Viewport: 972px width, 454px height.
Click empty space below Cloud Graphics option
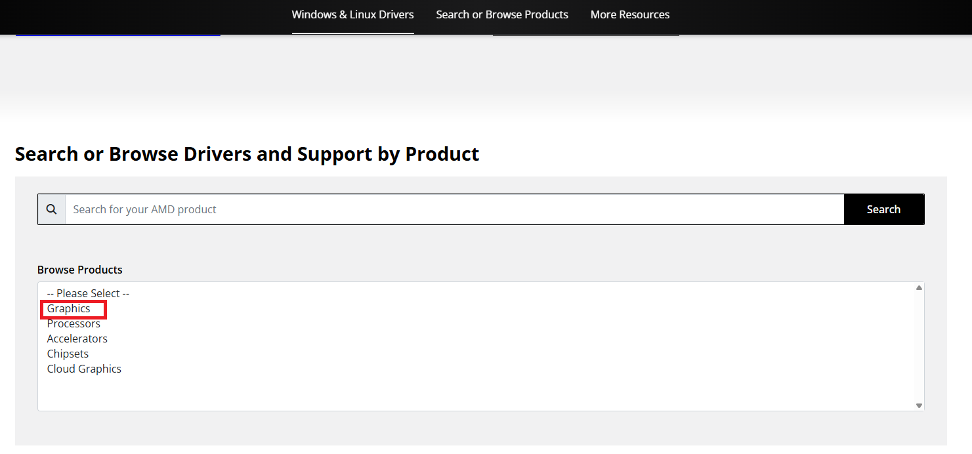coord(476,392)
